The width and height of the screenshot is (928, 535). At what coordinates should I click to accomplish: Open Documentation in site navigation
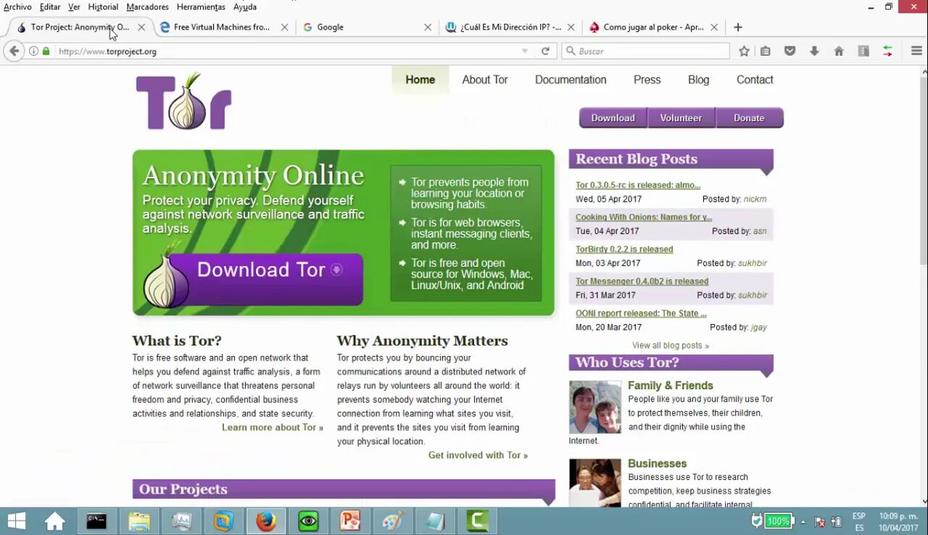[x=571, y=80]
